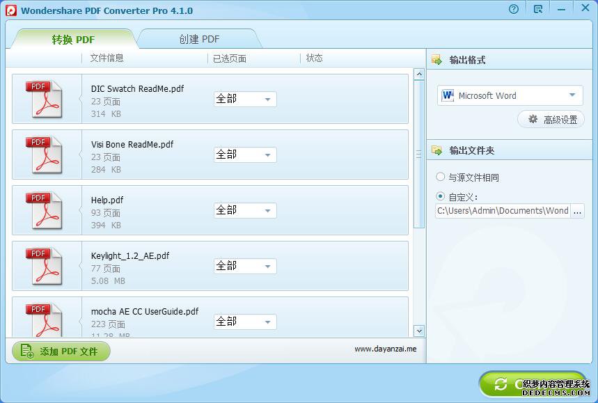Click the Wondershare app logo icon
Viewport: 598px width, 403px height.
[x=11, y=10]
